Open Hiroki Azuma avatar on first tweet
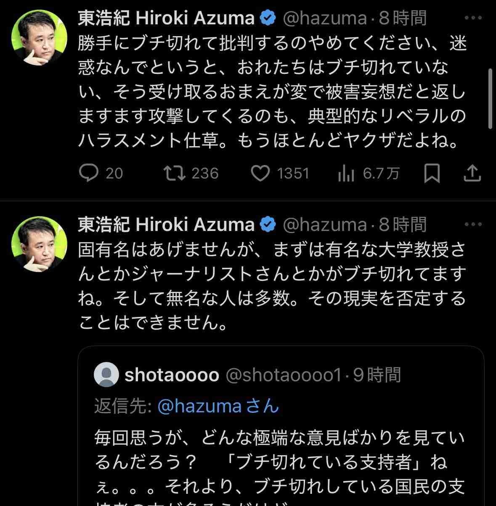 [x=39, y=38]
